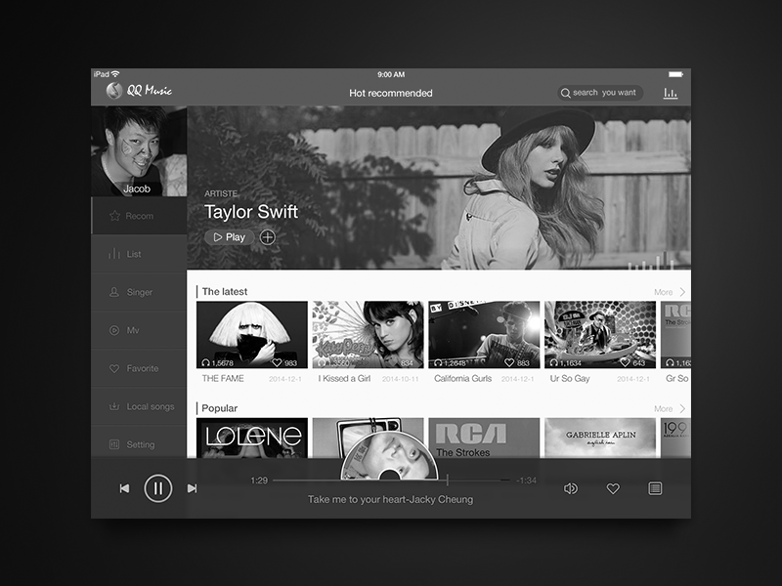The width and height of the screenshot is (782, 586).
Task: Click the Hot recommended header title
Action: pyautogui.click(x=390, y=93)
